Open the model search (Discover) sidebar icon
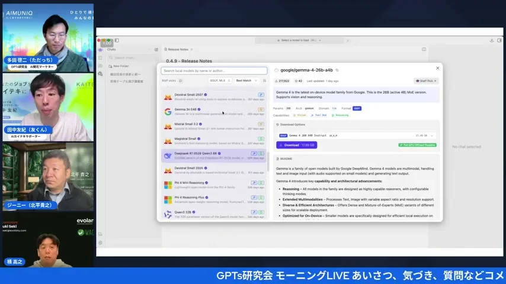This screenshot has width=506, height=284. click(100, 74)
